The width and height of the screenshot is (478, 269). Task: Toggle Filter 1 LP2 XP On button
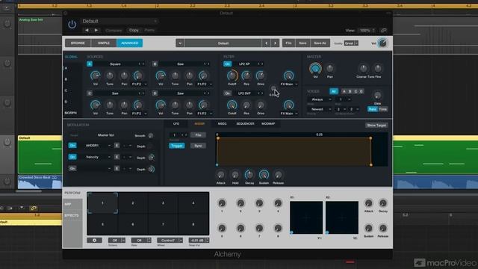click(x=227, y=64)
